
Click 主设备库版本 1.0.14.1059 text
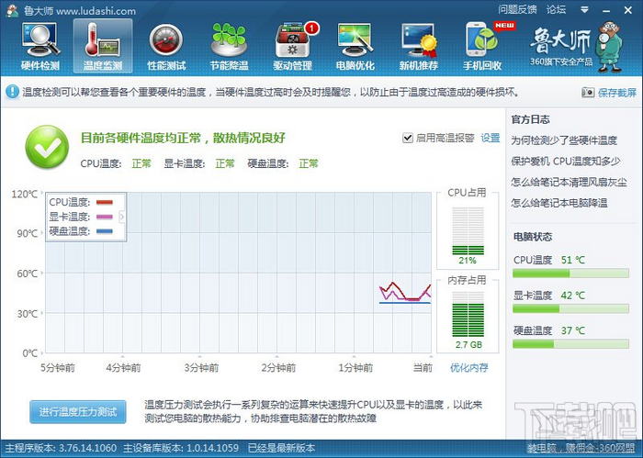tap(181, 448)
